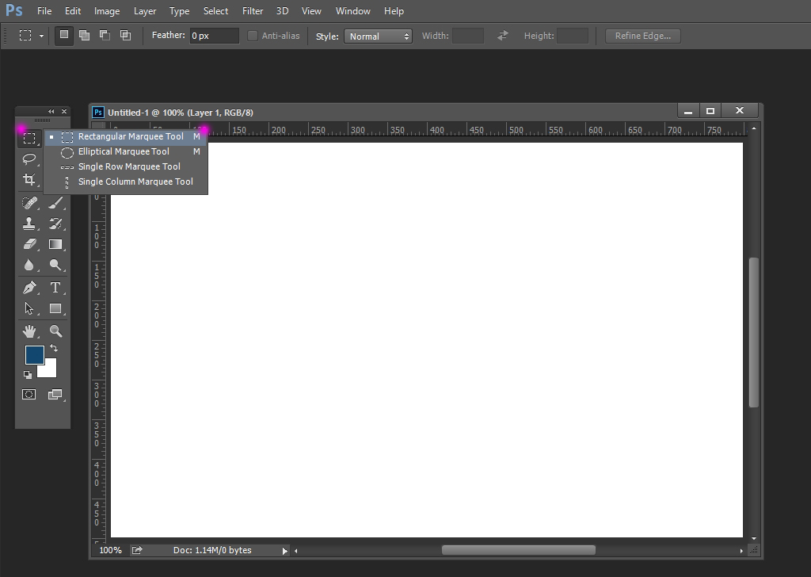Choose Intersect with selection mode
This screenshot has width=811, height=577.
126,35
